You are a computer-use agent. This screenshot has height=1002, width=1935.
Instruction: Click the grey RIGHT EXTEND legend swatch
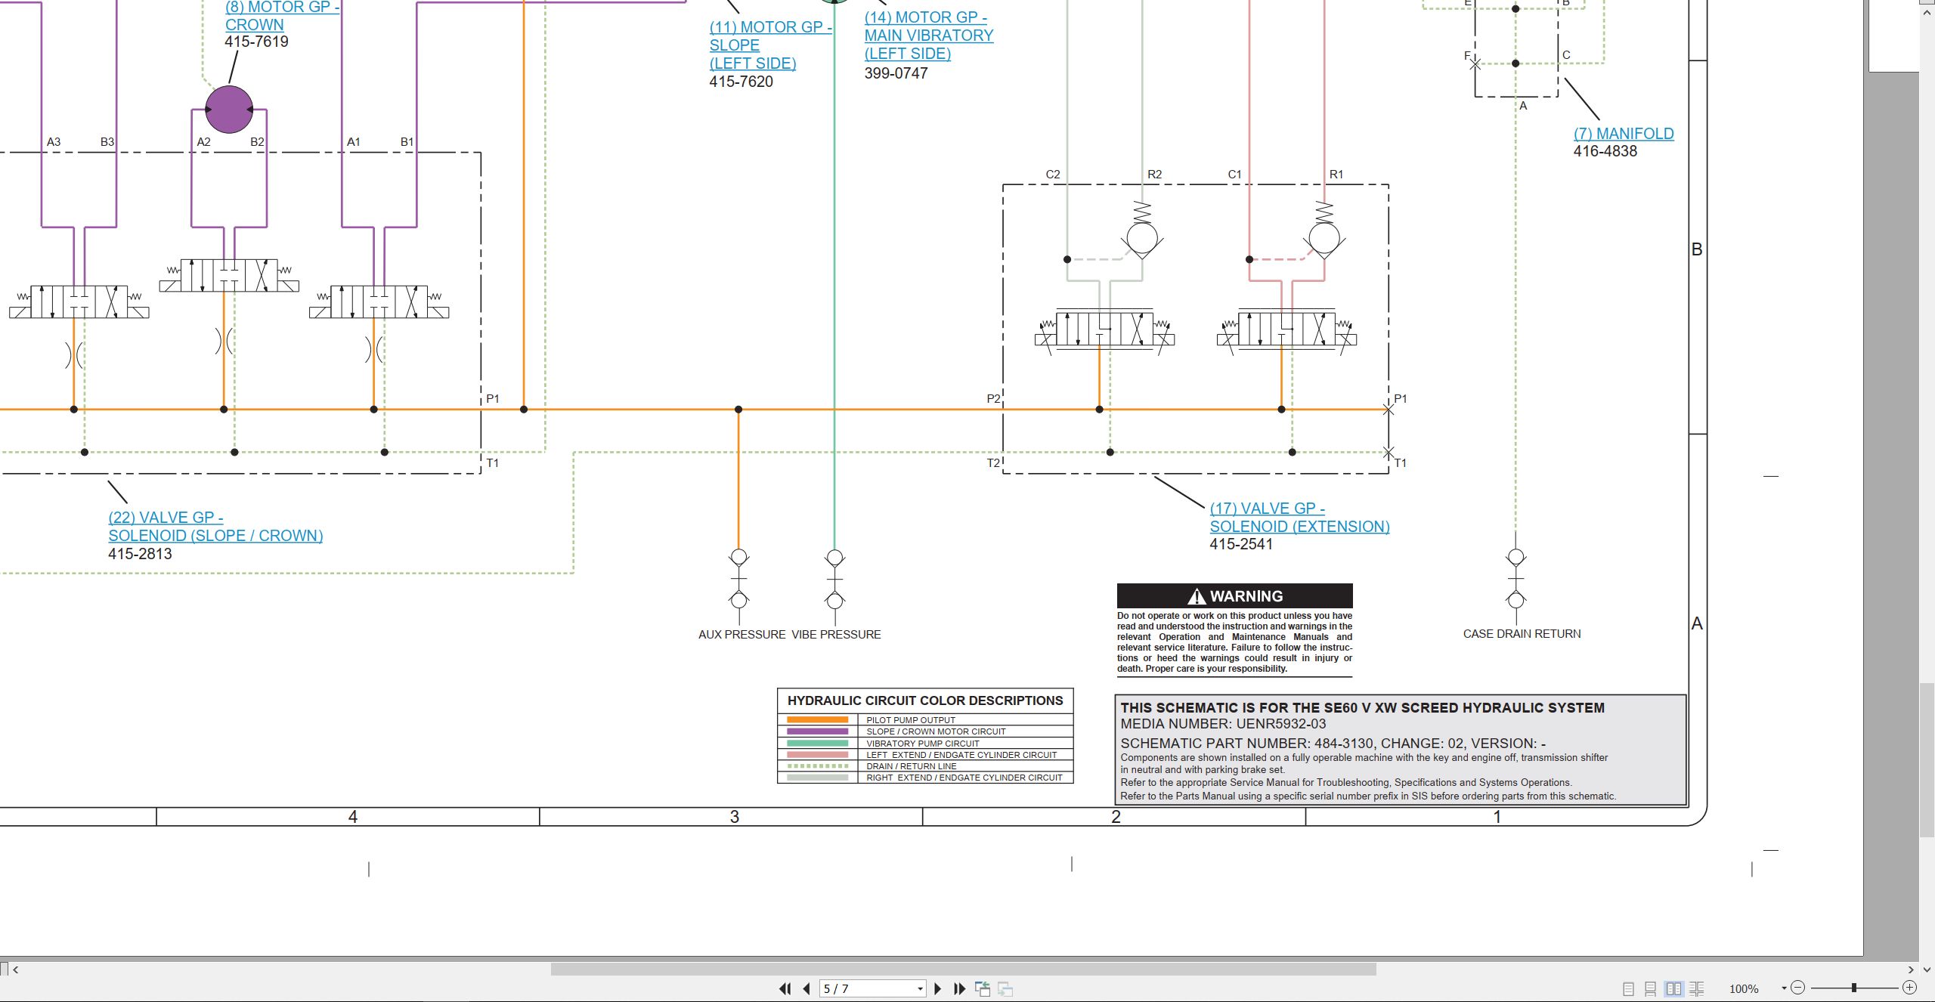pos(817,778)
